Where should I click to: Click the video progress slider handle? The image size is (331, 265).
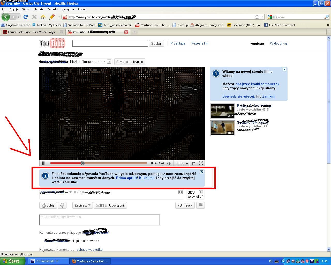click(x=82, y=163)
